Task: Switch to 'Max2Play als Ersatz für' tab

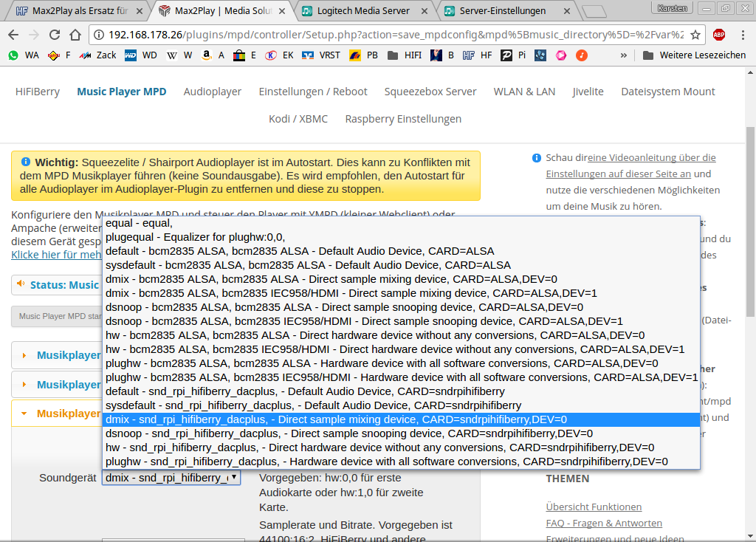Action: click(x=79, y=10)
